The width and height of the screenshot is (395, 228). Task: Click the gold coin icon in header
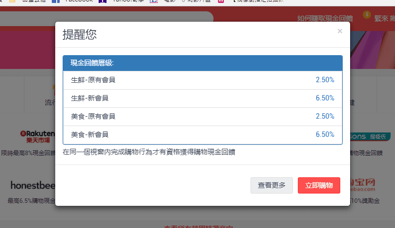pos(366,15)
